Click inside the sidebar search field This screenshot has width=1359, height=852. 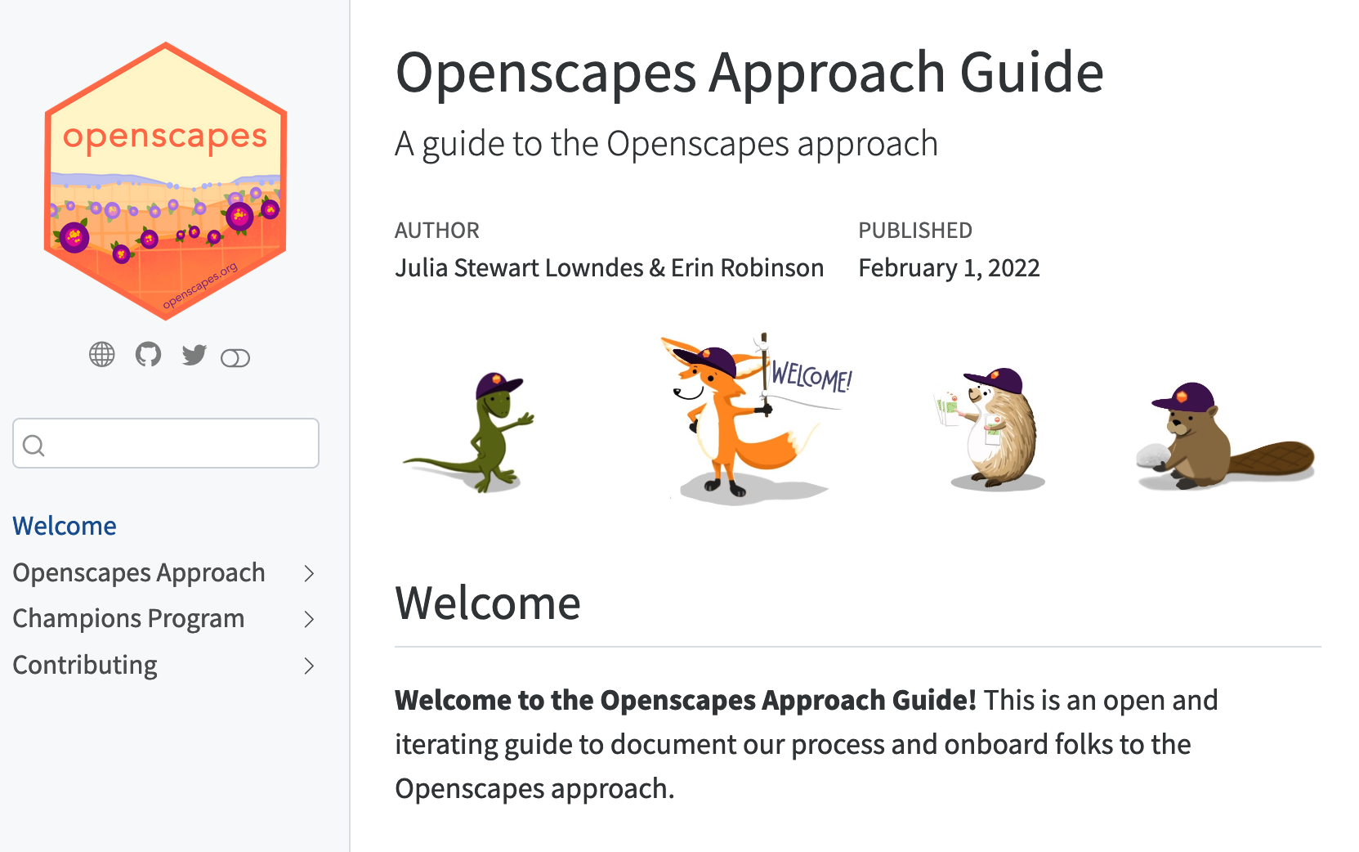(x=180, y=444)
